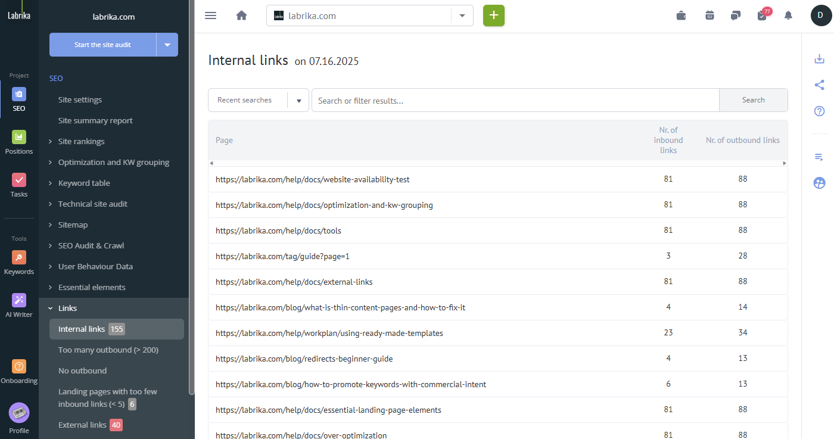Viewport: 834px width, 439px height.
Task: Select SEO in the left rail
Action: (x=19, y=99)
